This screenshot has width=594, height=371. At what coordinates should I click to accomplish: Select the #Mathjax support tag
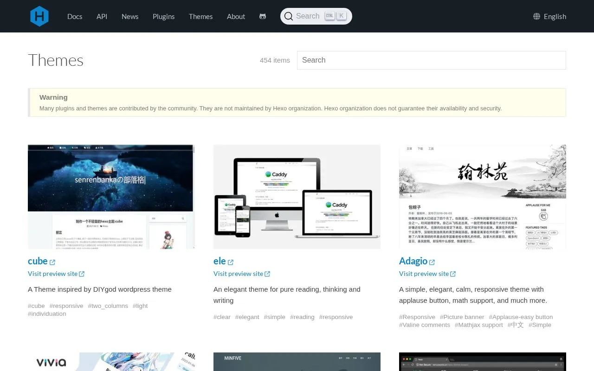(479, 325)
